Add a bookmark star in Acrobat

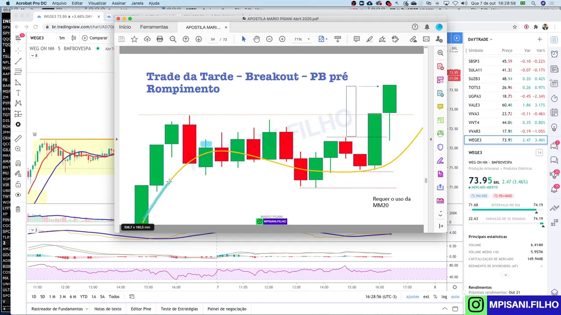pyautogui.click(x=135, y=39)
